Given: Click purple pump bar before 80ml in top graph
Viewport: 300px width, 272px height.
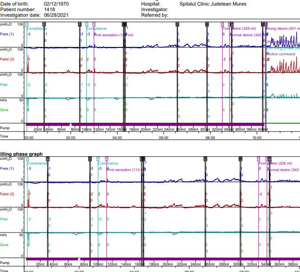Looking at the screenshot, I should (48, 125).
